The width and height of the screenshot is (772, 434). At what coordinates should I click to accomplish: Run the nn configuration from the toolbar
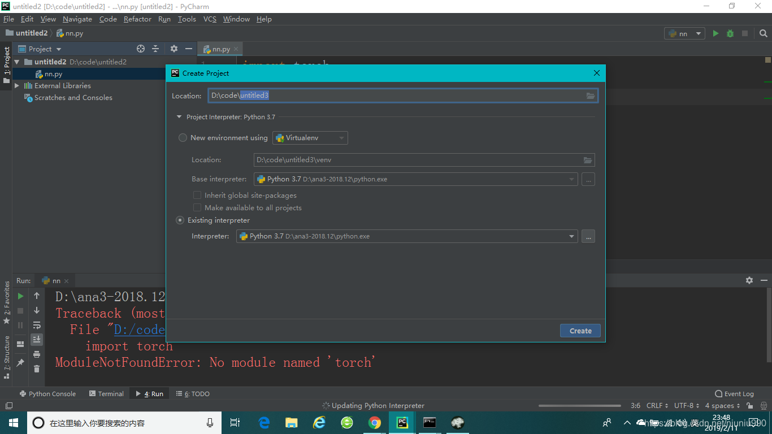(715, 33)
